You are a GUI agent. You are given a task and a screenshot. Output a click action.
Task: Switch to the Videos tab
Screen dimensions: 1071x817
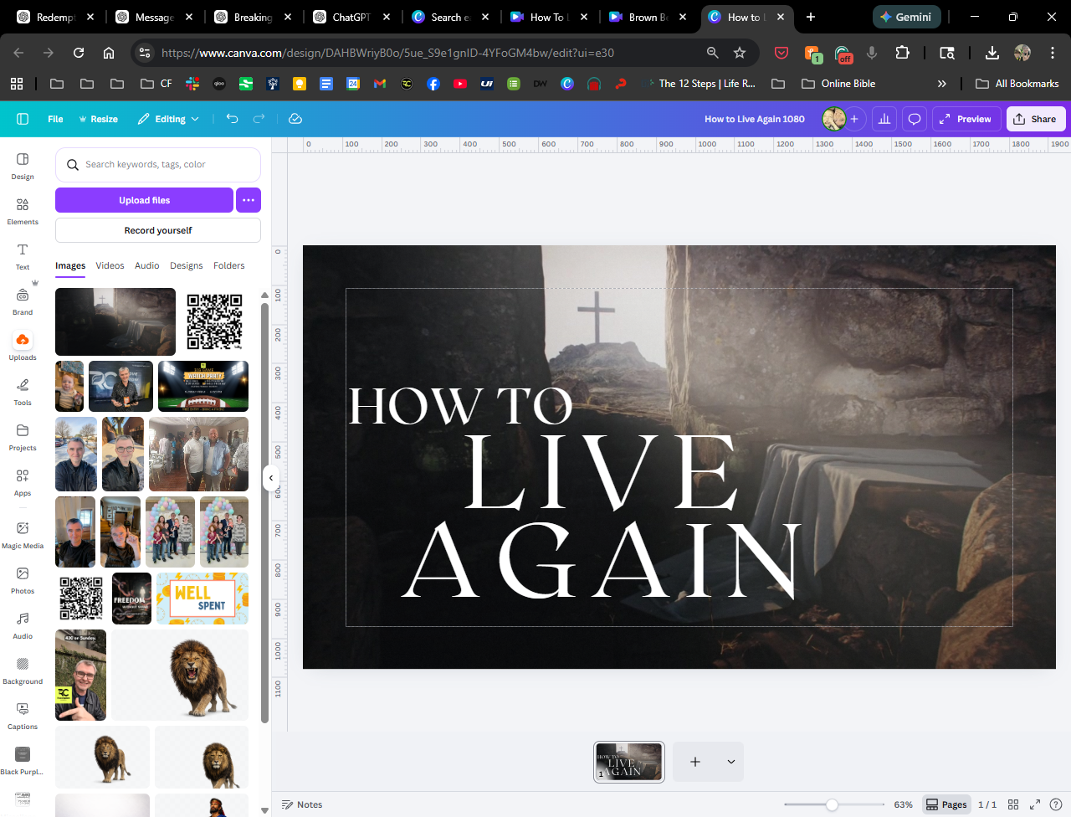click(x=110, y=265)
